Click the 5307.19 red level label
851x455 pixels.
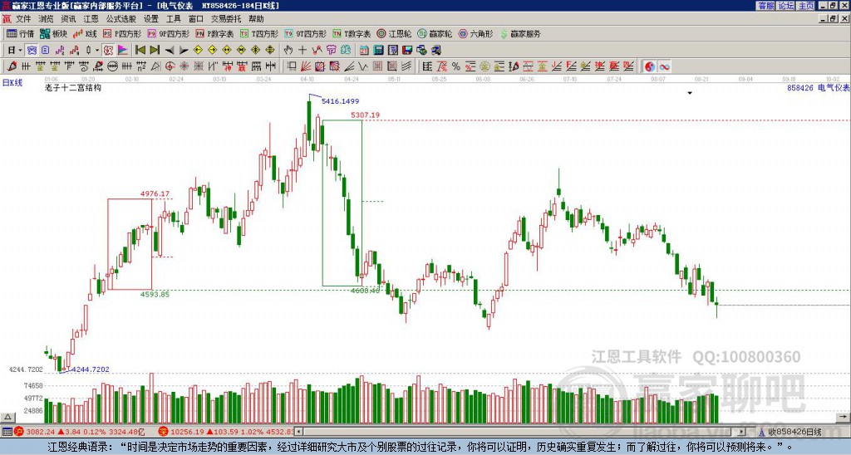pyautogui.click(x=366, y=115)
